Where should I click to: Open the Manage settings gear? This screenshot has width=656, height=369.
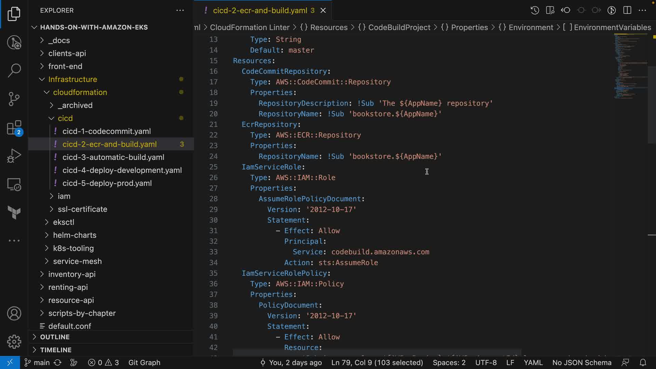point(14,341)
